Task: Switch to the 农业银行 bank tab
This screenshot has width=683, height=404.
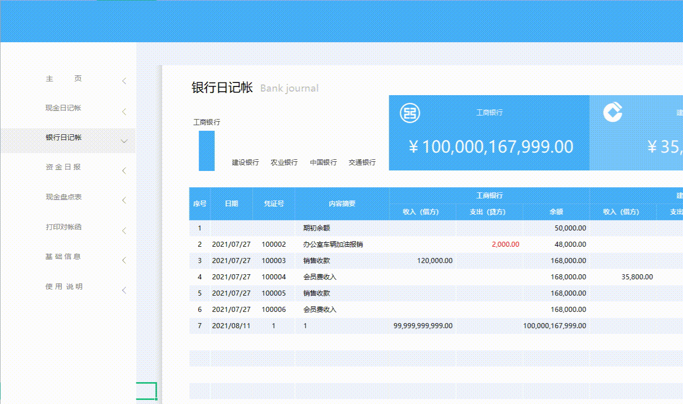Action: tap(284, 162)
